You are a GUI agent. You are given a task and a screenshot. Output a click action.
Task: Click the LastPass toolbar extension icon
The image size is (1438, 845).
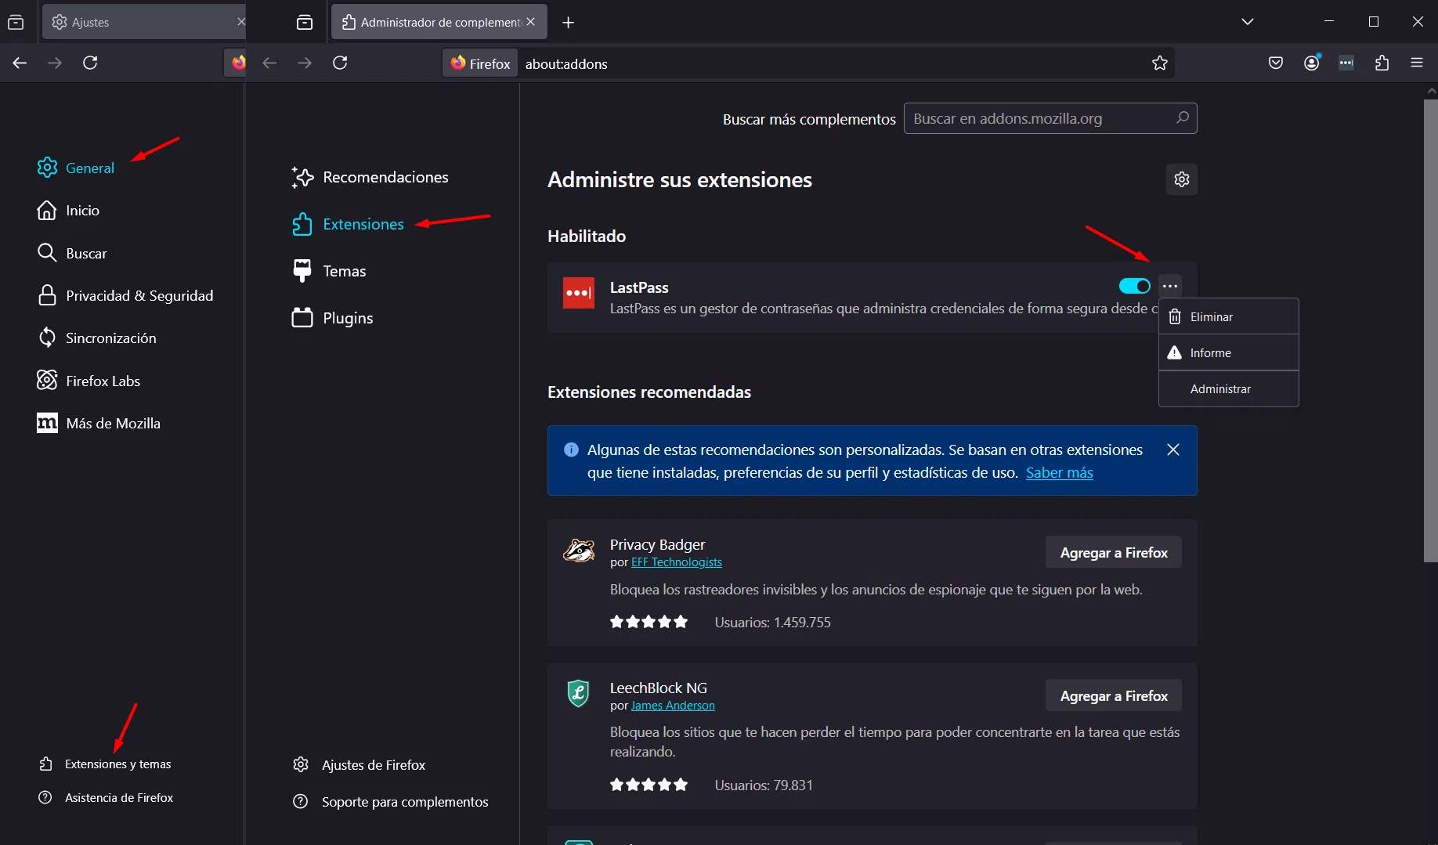pyautogui.click(x=1346, y=63)
